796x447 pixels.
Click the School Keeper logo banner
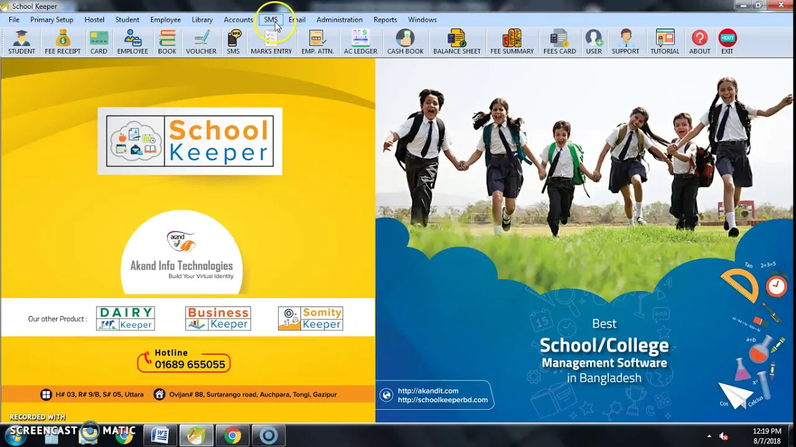190,141
